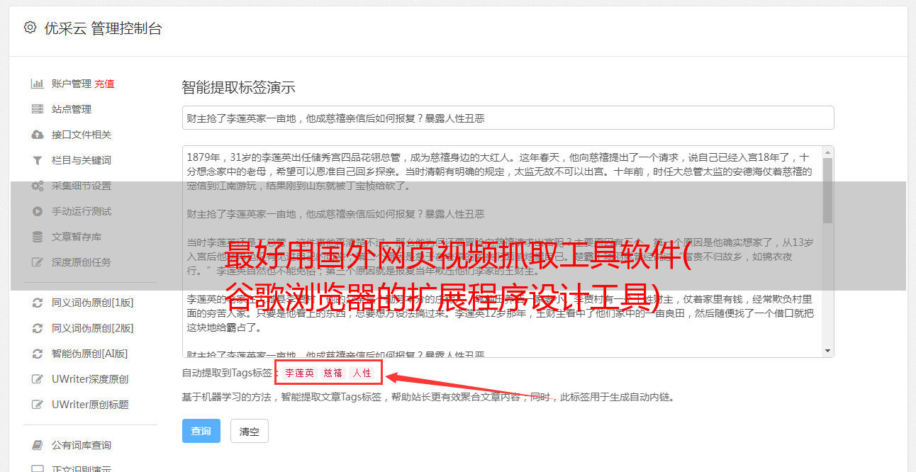Screen dimensions: 916x472
Task: Select the 慈禧 extracted tag
Action: click(333, 373)
